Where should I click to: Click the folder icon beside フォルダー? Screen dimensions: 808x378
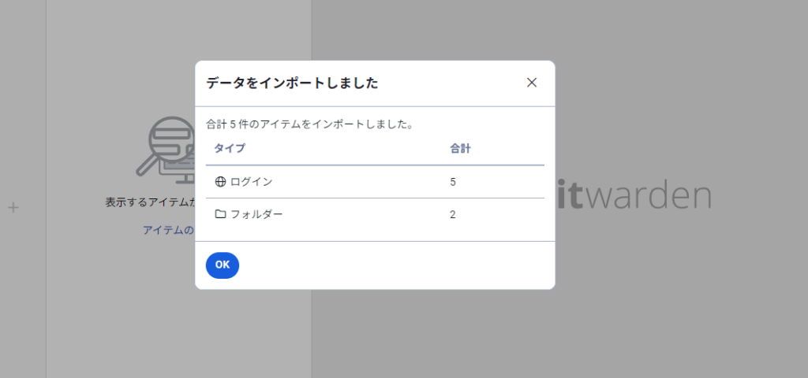point(220,214)
